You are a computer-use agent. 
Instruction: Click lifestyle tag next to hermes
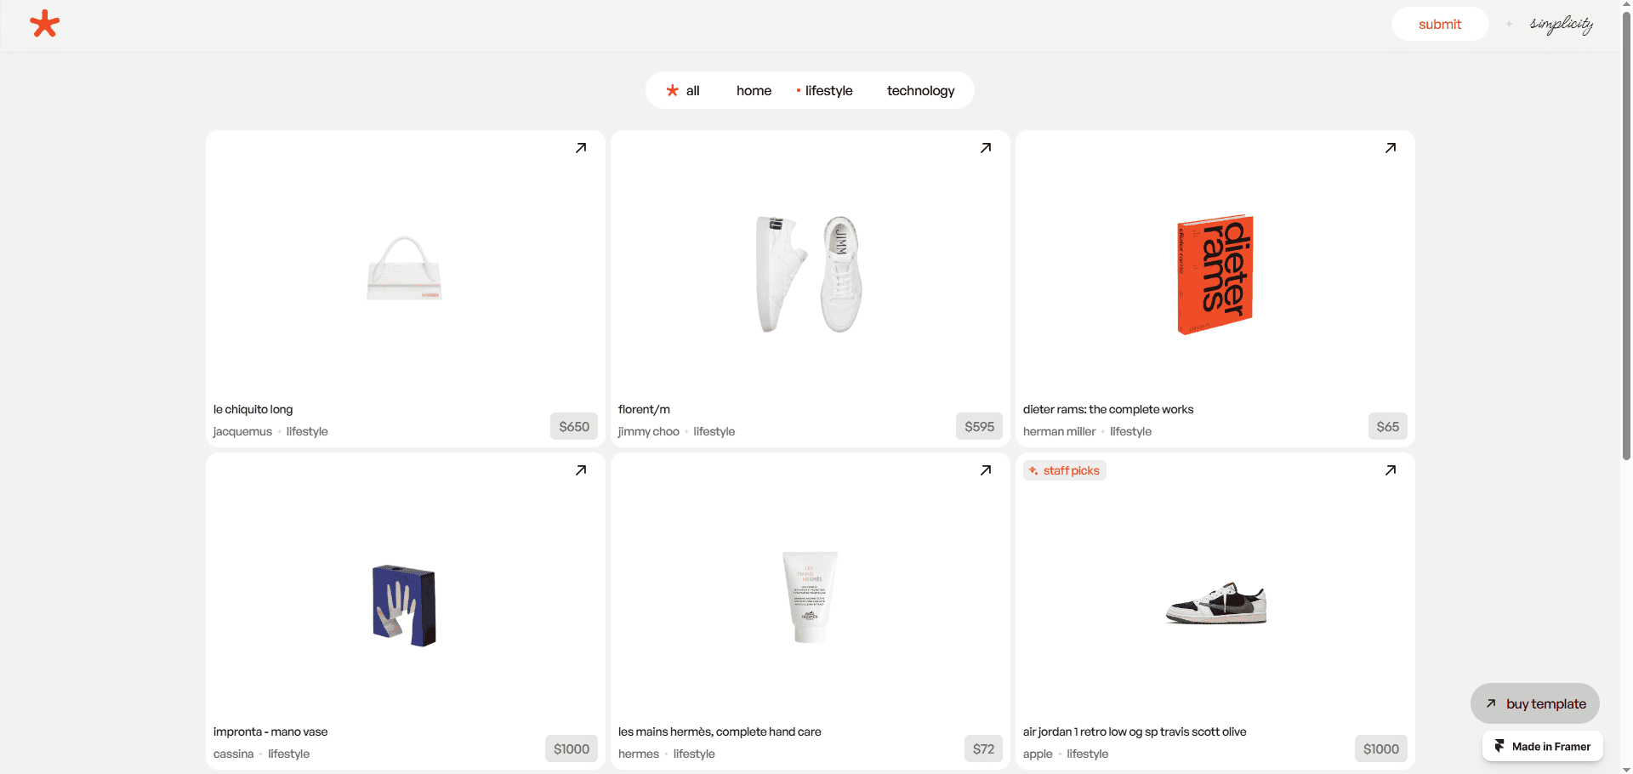694,754
